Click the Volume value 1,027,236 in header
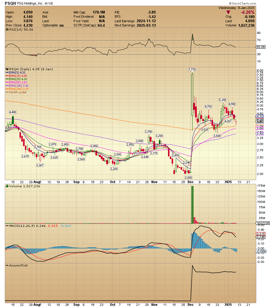Image resolution: width=270 pixels, height=307 pixels. tap(247, 25)
